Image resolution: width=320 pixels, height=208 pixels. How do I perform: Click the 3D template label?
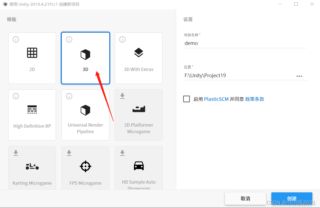85,69
